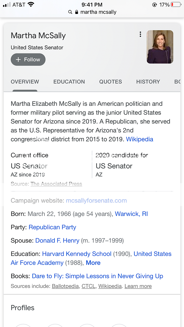Switch to the Education tab
This screenshot has height=327, width=184.
point(69,82)
